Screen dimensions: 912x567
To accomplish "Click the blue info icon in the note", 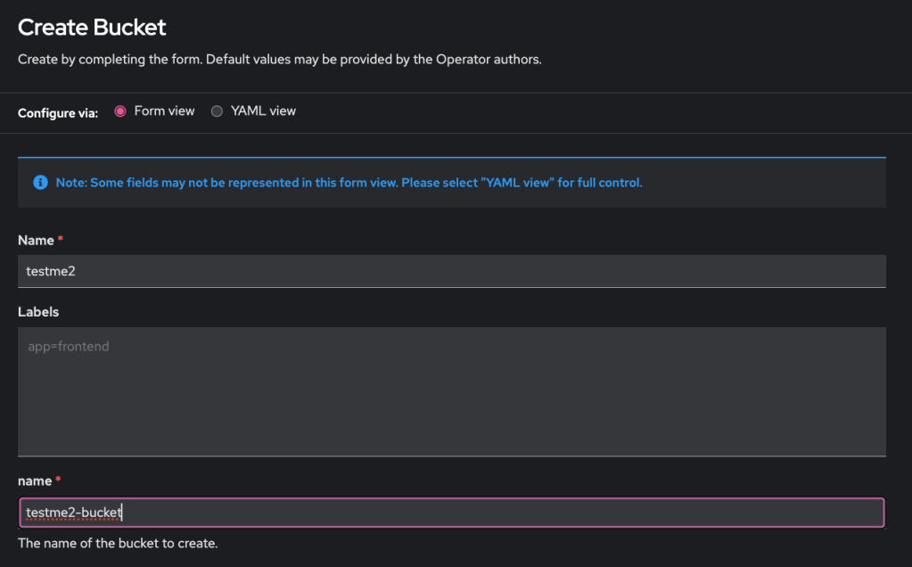I will [40, 183].
